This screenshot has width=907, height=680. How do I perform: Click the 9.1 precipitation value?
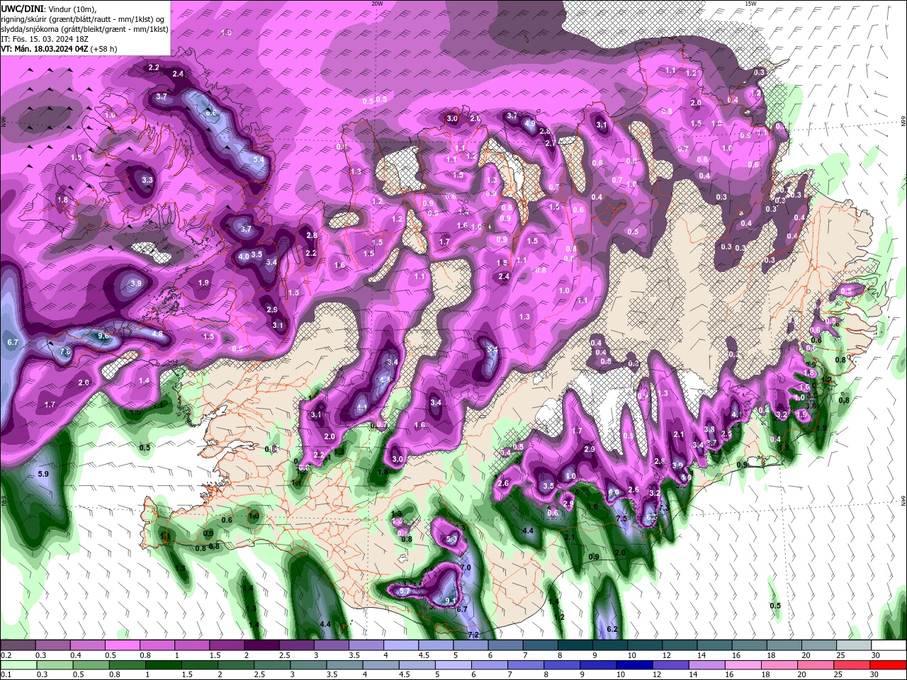point(450,601)
